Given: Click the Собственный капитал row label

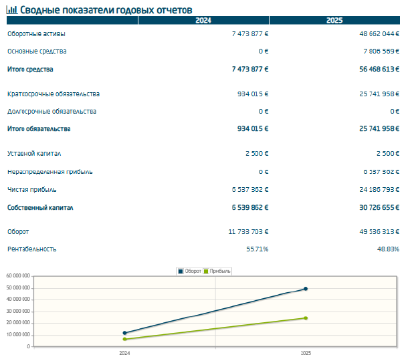Looking at the screenshot, I should click(x=40, y=208).
